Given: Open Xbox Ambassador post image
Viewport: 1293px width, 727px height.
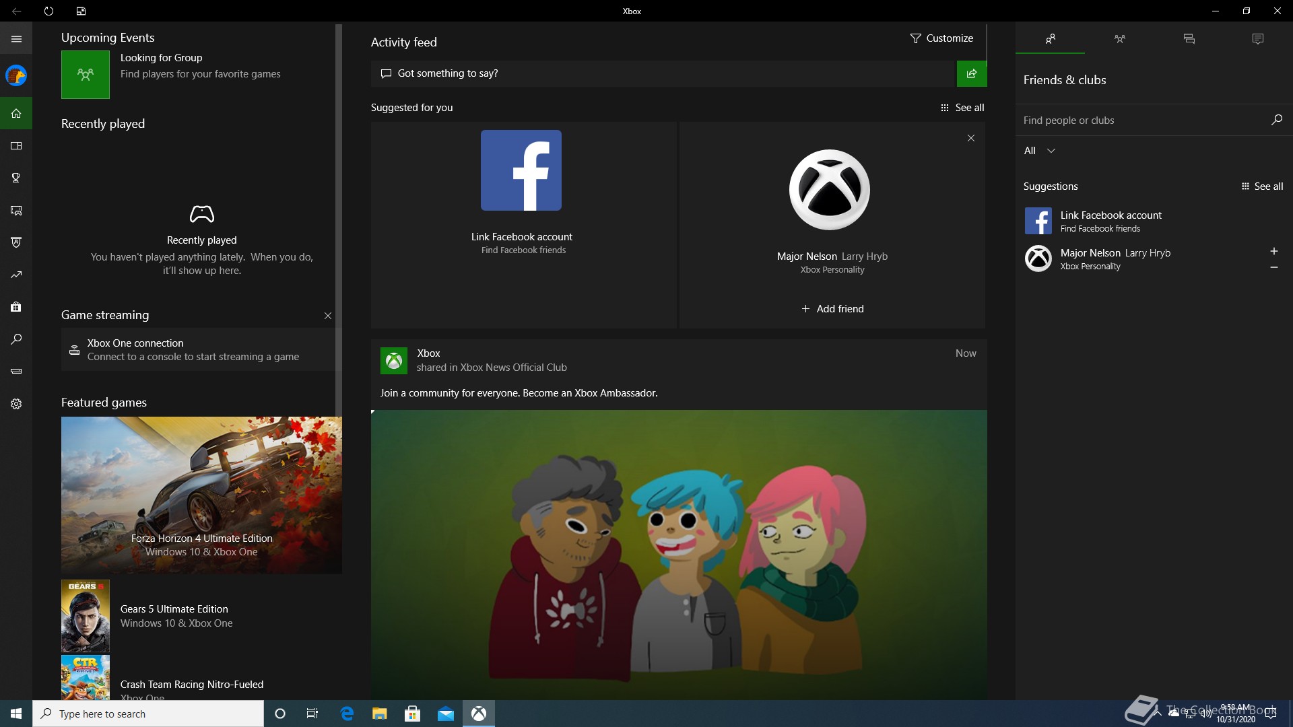Looking at the screenshot, I should pos(679,555).
